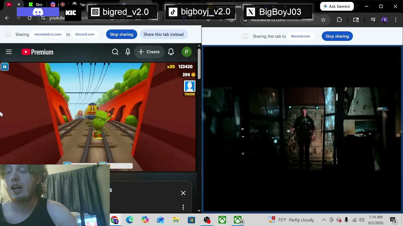Open the weather widget showing 75°F Partly cloudy
This screenshot has height=226, width=403.
[291, 220]
